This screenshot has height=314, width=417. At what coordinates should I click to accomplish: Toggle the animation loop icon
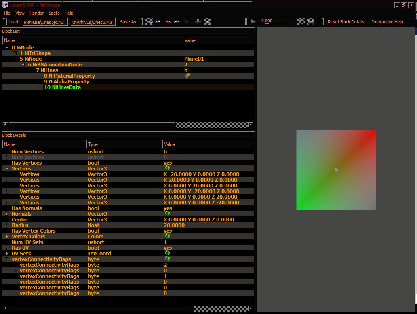click(301, 22)
